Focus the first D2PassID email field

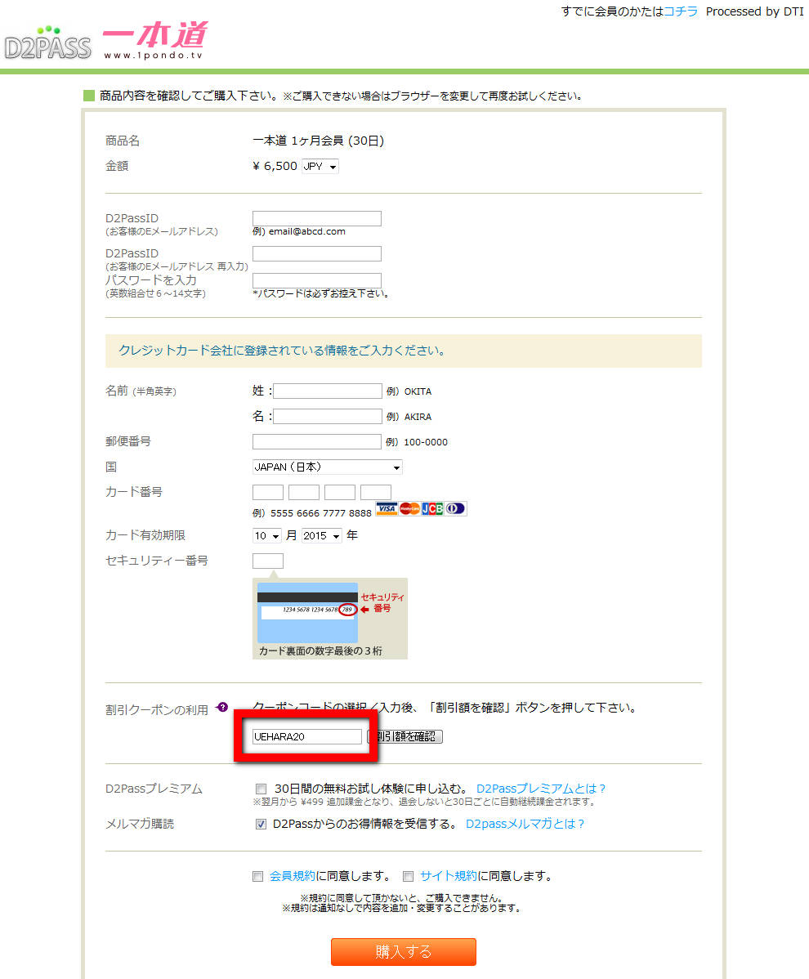pyautogui.click(x=316, y=218)
